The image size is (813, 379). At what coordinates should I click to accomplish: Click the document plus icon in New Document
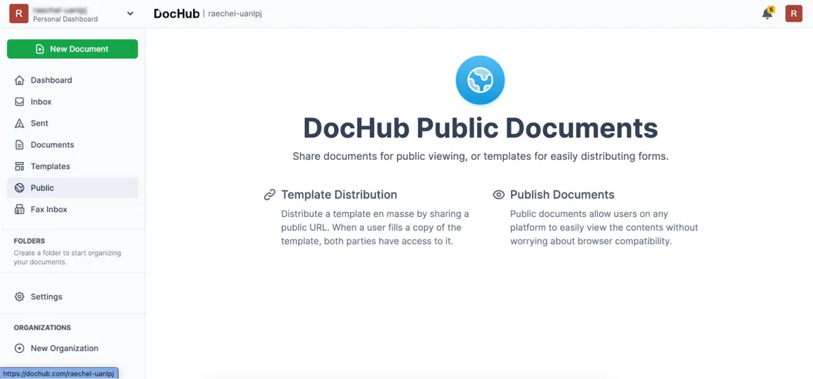(41, 49)
